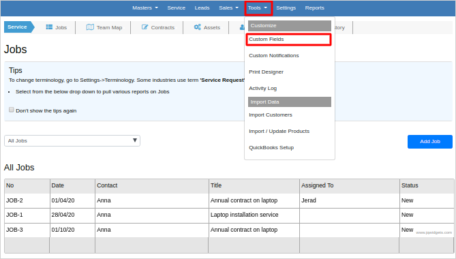Click the Jerad assigned cell
Viewport: 456px width, 259px height.
pos(350,200)
